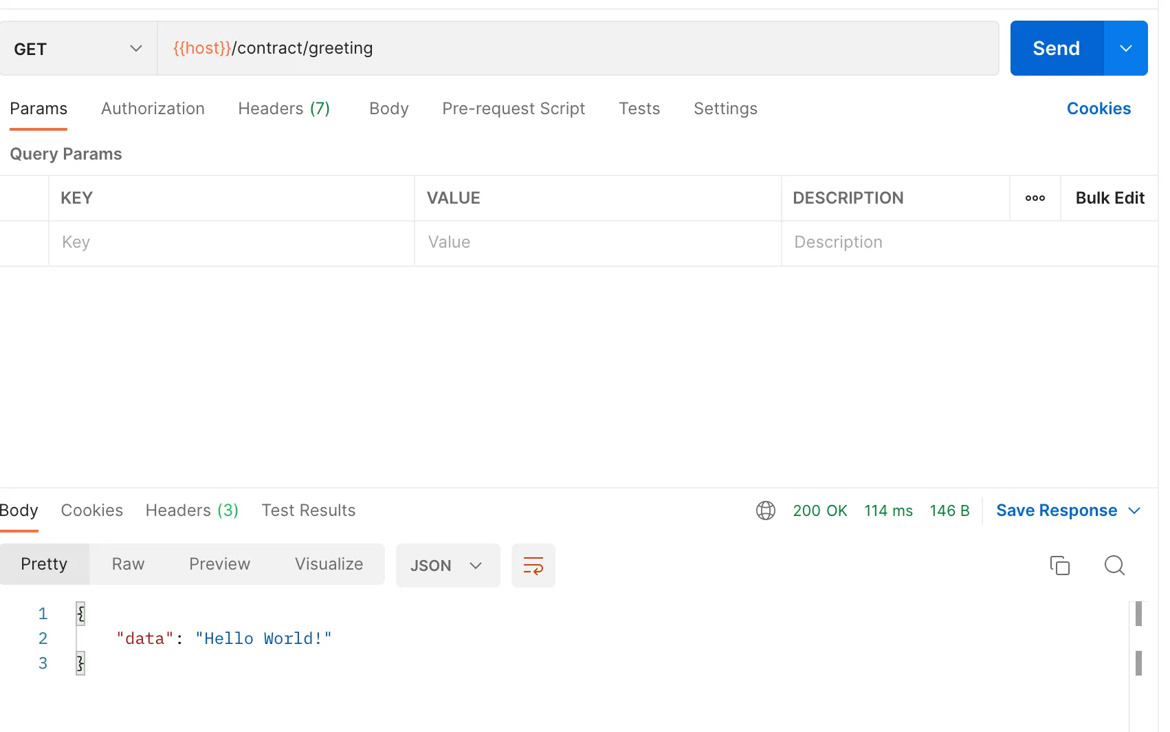Click the request URL field {{host}}/contract/greeting
The width and height of the screenshot is (1170, 732).
coord(578,48)
